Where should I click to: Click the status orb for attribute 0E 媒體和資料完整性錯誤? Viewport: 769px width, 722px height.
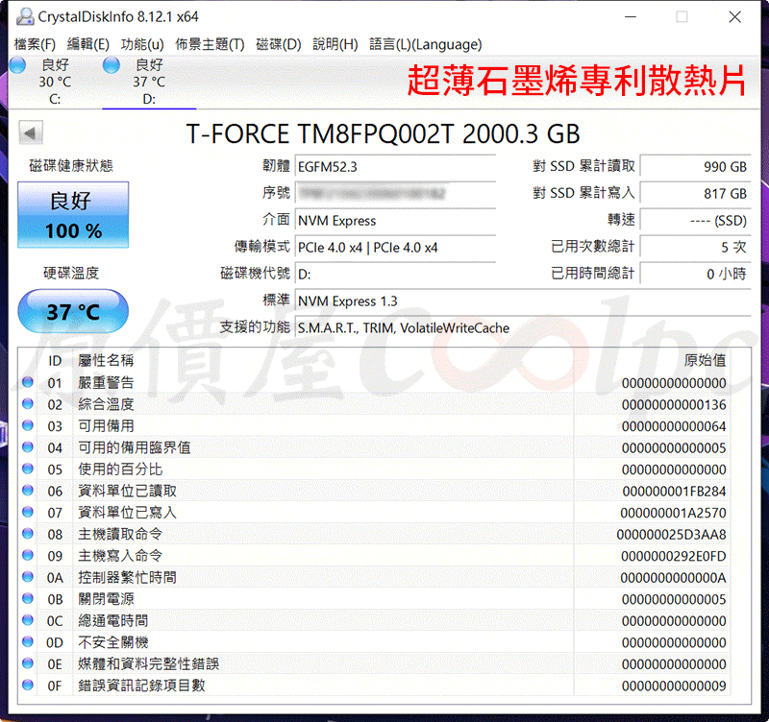click(28, 663)
